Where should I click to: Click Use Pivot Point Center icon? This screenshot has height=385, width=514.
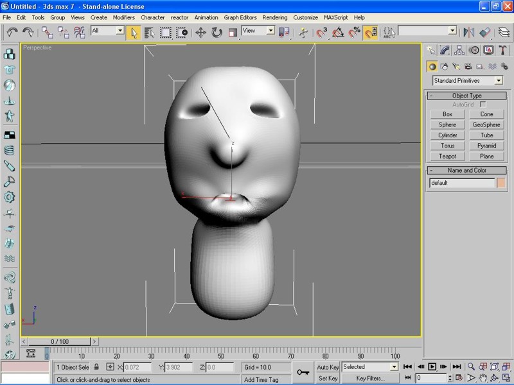pos(284,32)
